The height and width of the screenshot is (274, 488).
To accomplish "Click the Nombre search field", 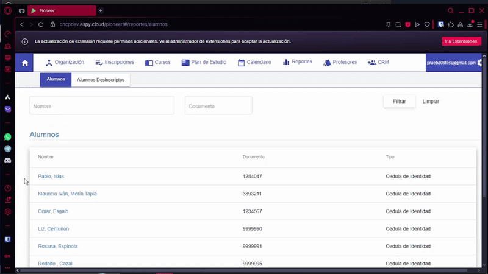I will click(x=102, y=106).
